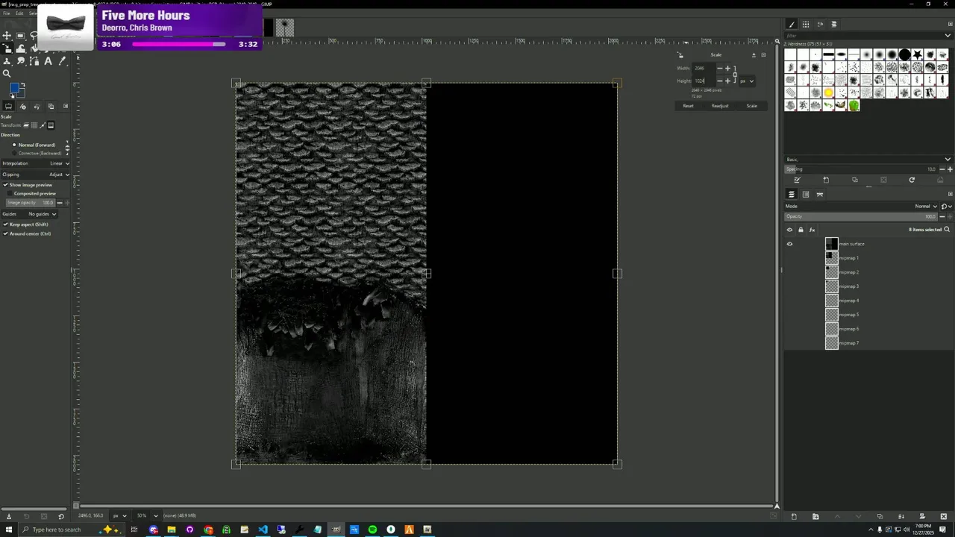Image resolution: width=955 pixels, height=537 pixels.
Task: Click the Width field in Scale dialog
Action: 704,68
